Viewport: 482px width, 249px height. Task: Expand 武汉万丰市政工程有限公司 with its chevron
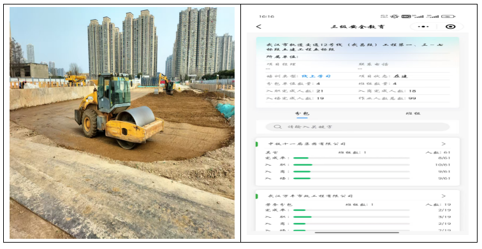click(443, 196)
